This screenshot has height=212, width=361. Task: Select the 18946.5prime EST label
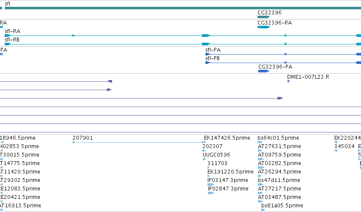[x=18, y=138]
